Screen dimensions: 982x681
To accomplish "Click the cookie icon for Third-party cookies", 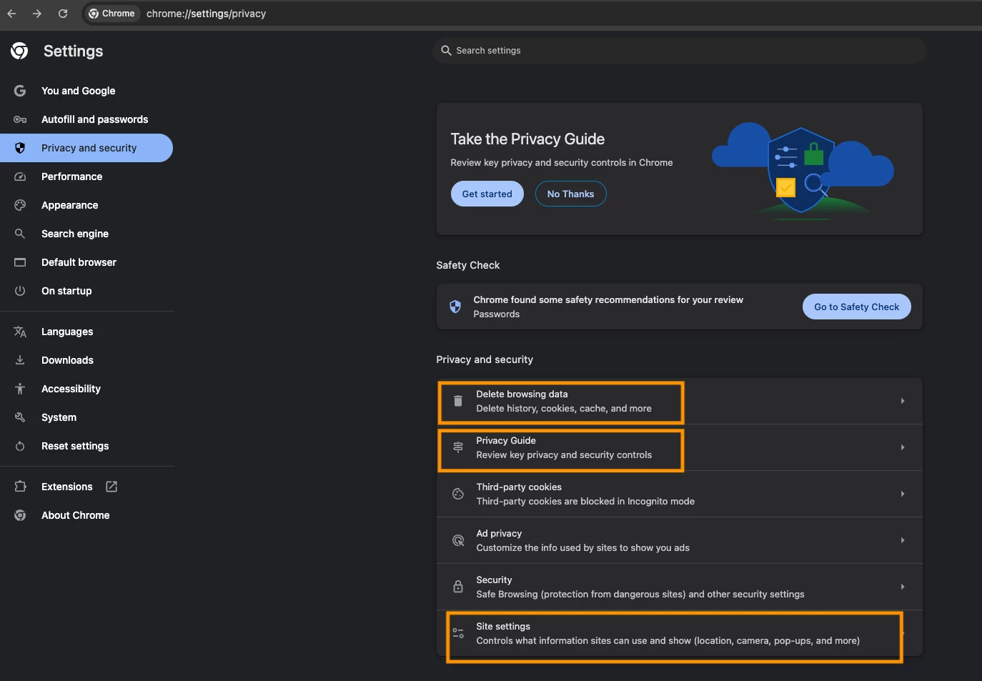I will [x=458, y=494].
